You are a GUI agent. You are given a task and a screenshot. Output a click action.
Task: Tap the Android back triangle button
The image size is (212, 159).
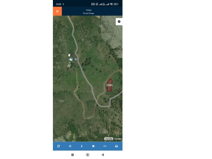click(103, 155)
